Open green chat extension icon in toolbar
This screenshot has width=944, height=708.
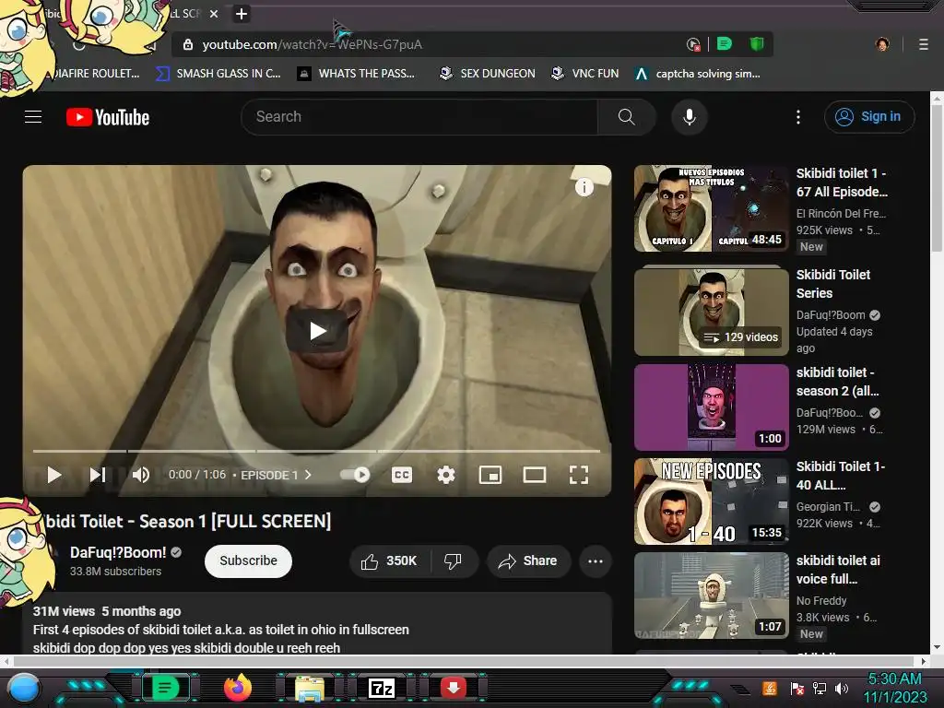tap(725, 44)
